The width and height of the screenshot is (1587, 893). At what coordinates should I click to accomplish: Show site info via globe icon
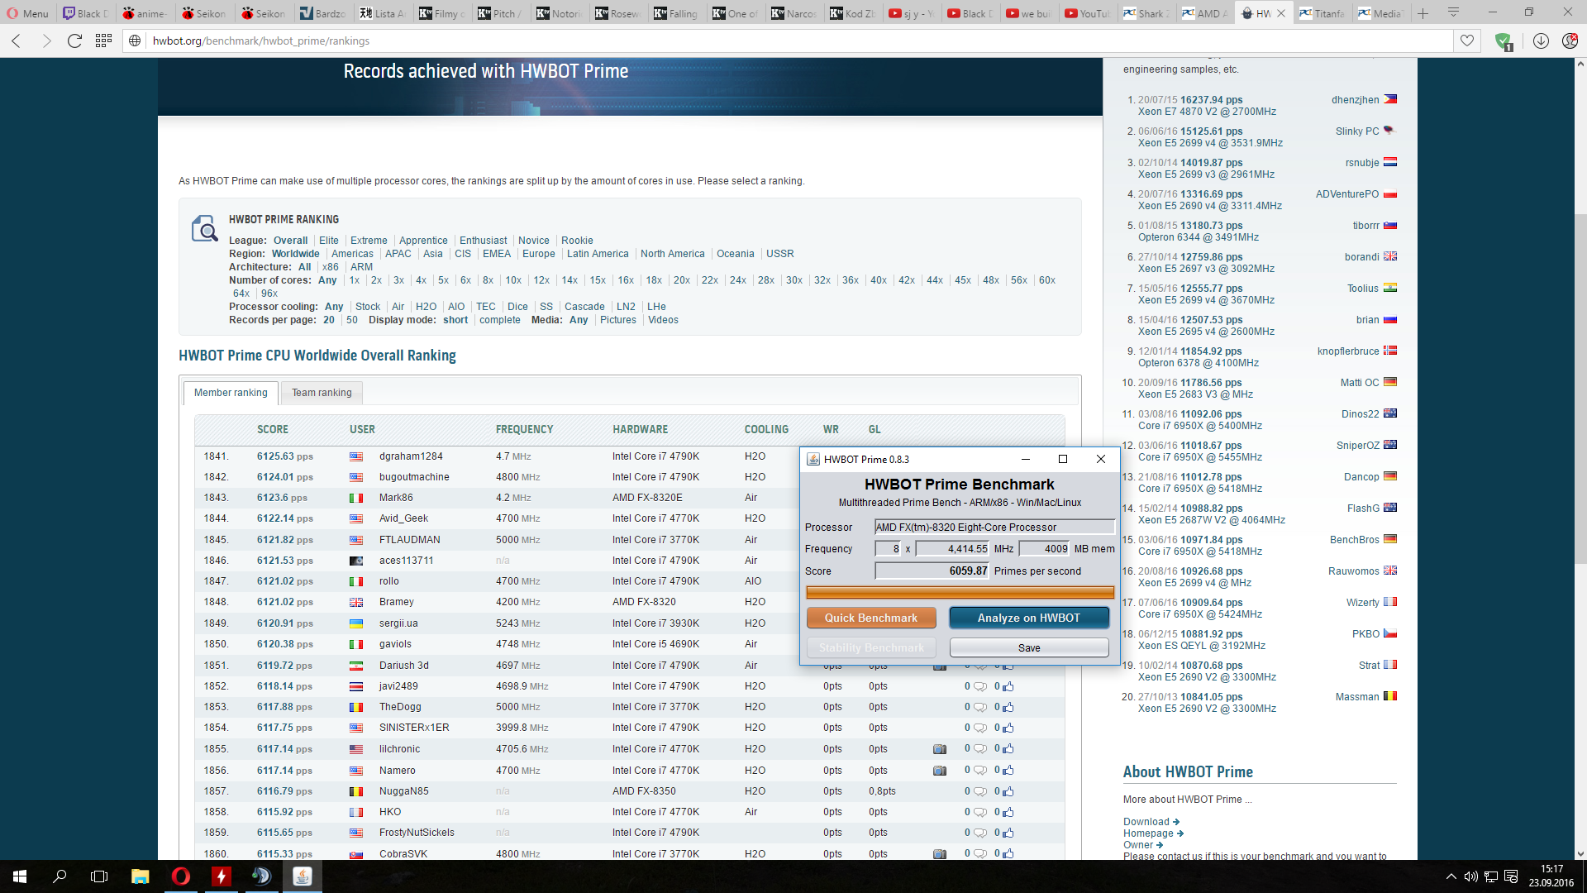point(135,41)
